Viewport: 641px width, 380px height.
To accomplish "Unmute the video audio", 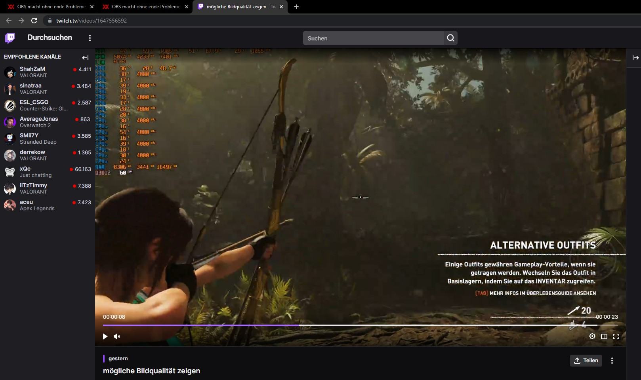I will click(x=117, y=336).
